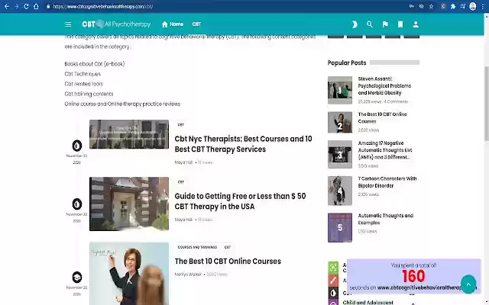Open the CBT menu item in navigation
This screenshot has height=305, width=489.
click(197, 24)
